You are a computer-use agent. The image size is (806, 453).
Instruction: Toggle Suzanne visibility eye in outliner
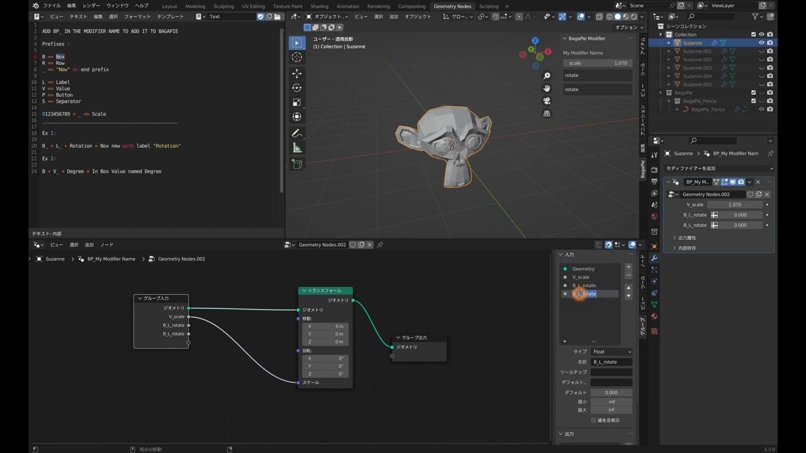761,43
